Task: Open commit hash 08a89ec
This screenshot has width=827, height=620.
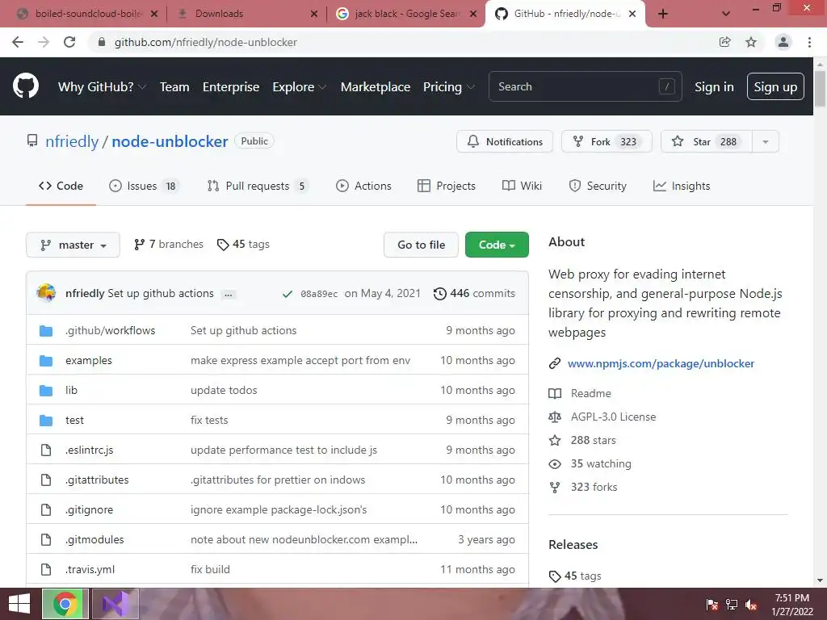Action: [319, 294]
